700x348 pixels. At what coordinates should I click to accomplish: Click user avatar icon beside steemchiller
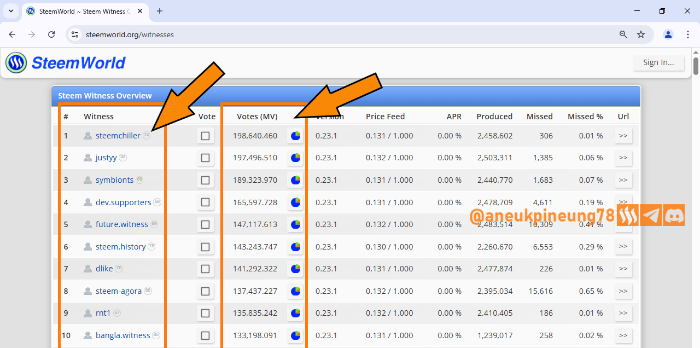click(87, 136)
